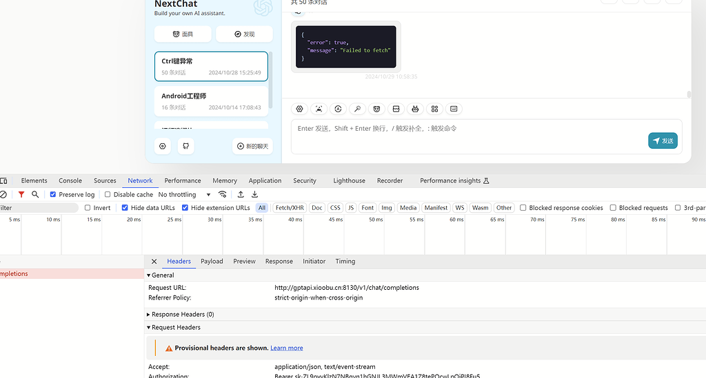Switch to the Elements tab

point(34,180)
